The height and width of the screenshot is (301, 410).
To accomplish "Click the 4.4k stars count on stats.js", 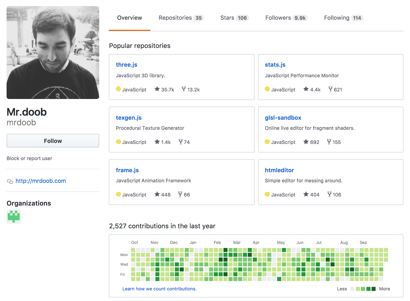I will coord(315,90).
